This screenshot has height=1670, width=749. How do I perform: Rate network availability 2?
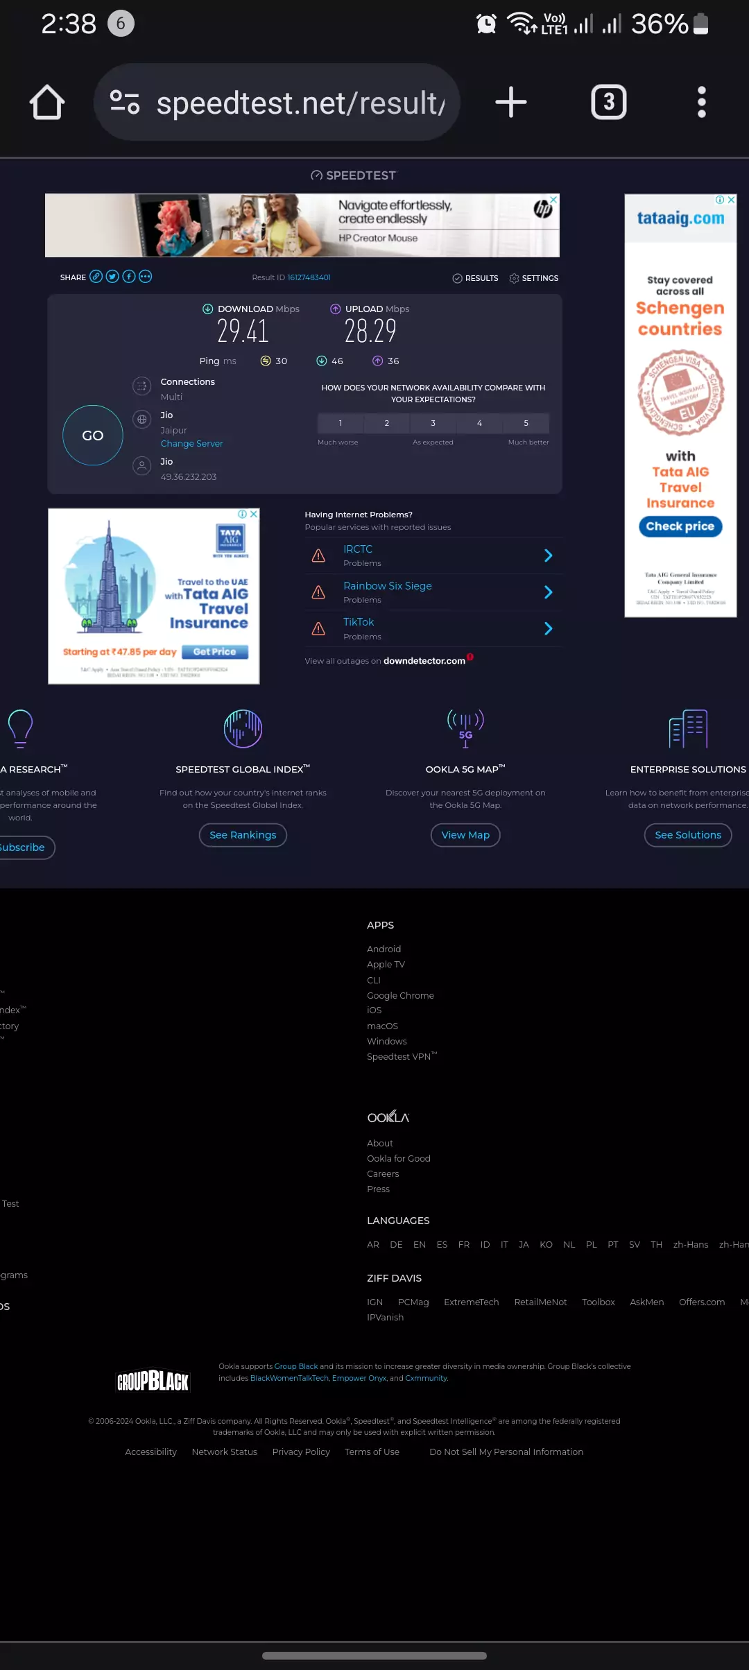pyautogui.click(x=387, y=423)
